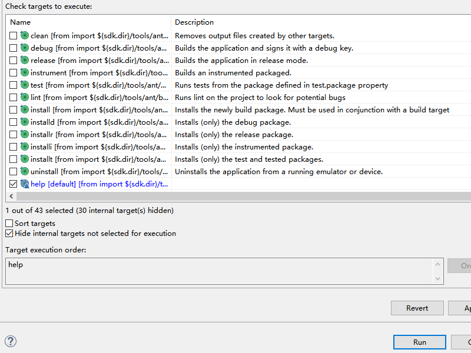
Task: Select the install target row description
Action: click(x=312, y=110)
